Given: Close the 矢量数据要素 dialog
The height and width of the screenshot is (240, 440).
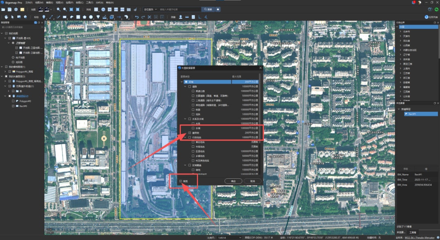Looking at the screenshot, I should pyautogui.click(x=260, y=68).
